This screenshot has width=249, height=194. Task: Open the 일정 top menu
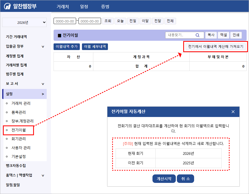[84, 7]
